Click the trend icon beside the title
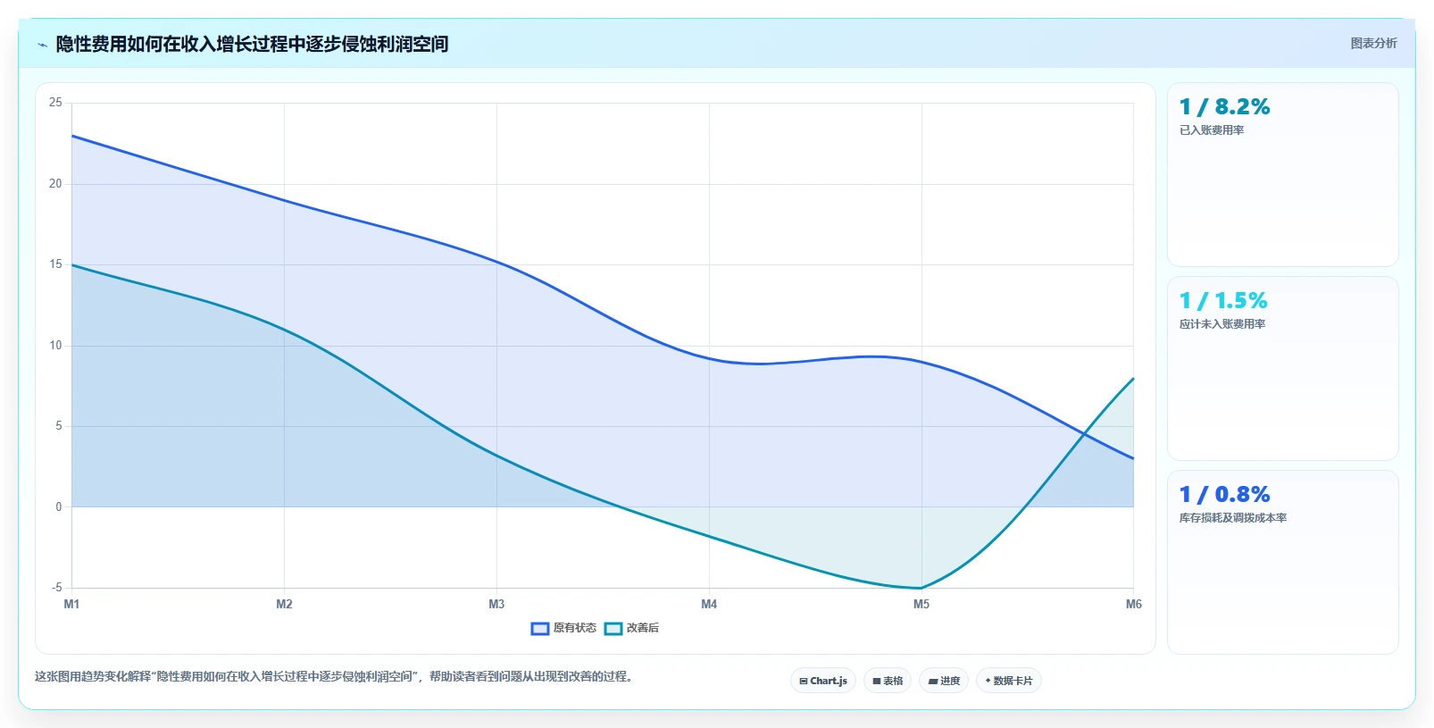The height and width of the screenshot is (728, 1434). (42, 45)
